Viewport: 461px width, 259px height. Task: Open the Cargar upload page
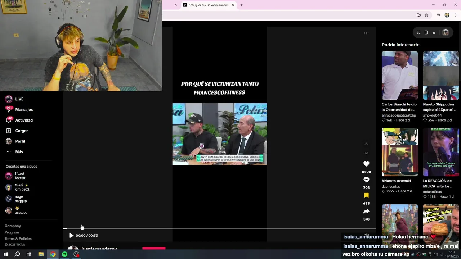pyautogui.click(x=17, y=131)
